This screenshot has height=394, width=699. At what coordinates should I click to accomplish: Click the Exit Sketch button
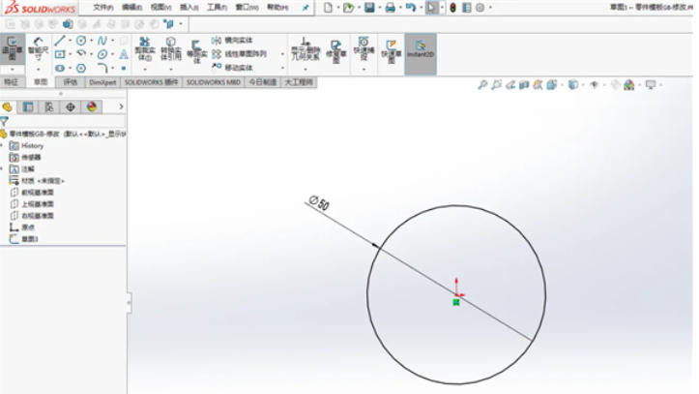pos(14,50)
